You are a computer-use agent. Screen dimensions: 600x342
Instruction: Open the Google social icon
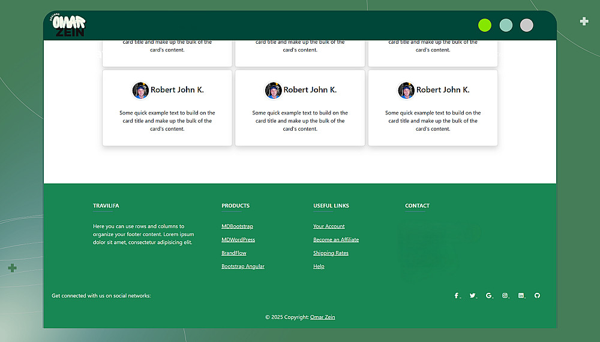tap(490, 295)
